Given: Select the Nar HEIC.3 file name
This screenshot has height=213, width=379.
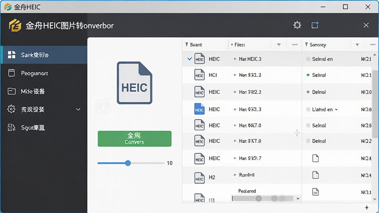Looking at the screenshot, I should (250, 59).
